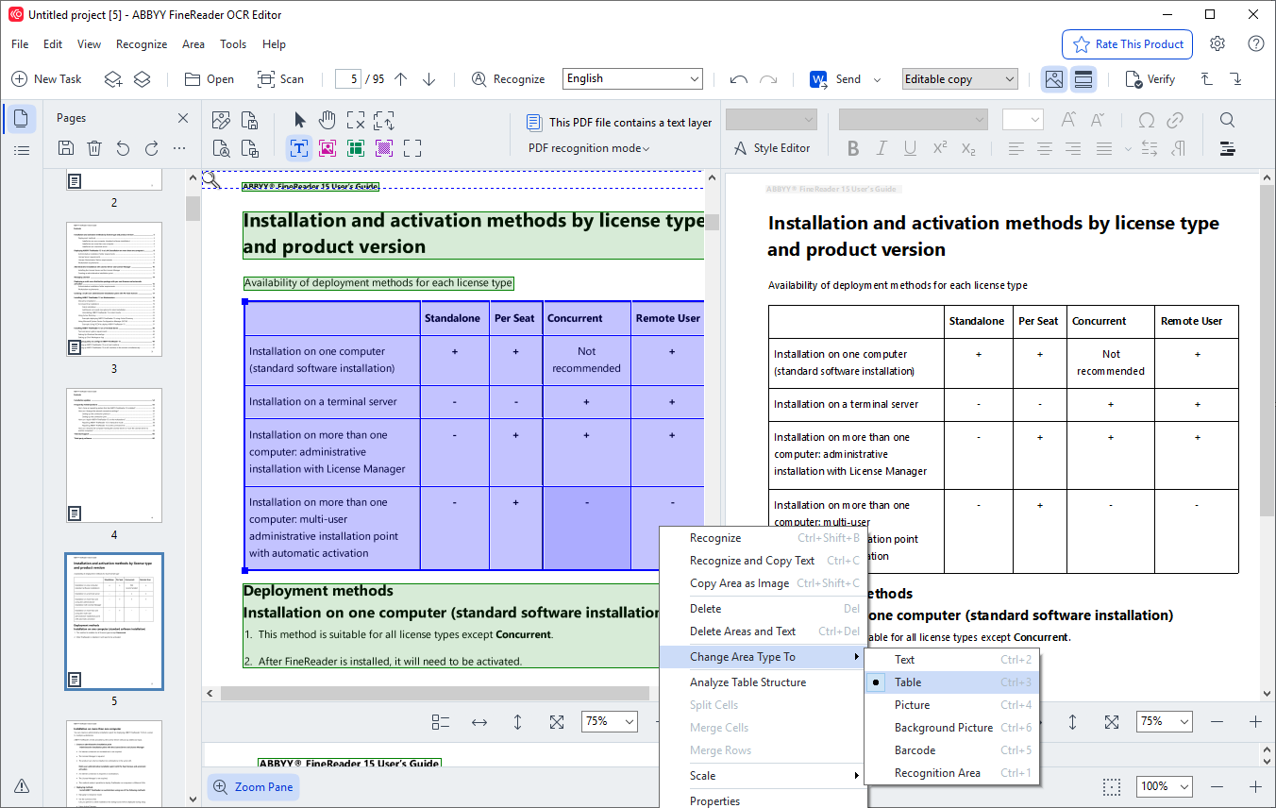Select Recognize and Copy Text menu item
This screenshot has width=1276, height=808.
[x=763, y=561]
